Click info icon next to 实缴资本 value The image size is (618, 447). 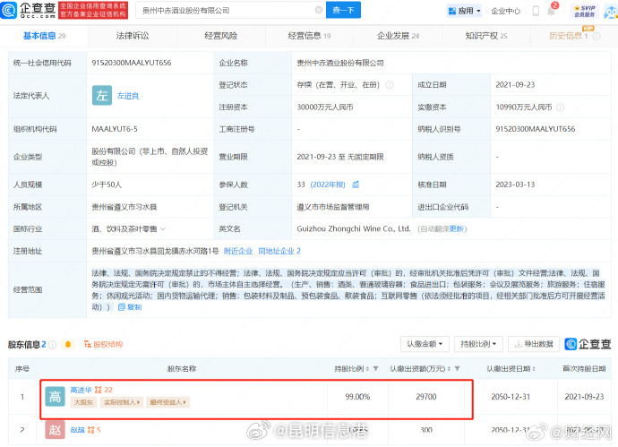point(560,107)
